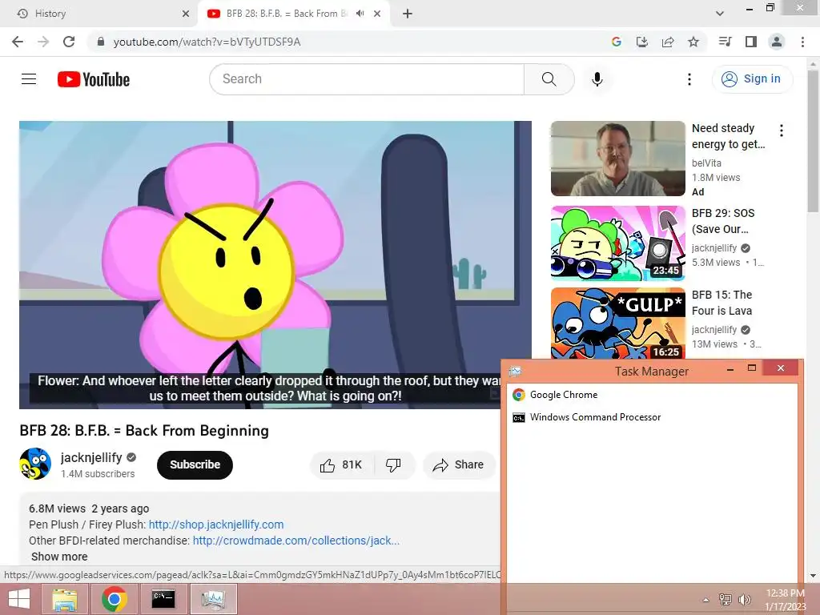The image size is (820, 615).
Task: Open jacknjellify channel name link
Action: [x=91, y=457]
